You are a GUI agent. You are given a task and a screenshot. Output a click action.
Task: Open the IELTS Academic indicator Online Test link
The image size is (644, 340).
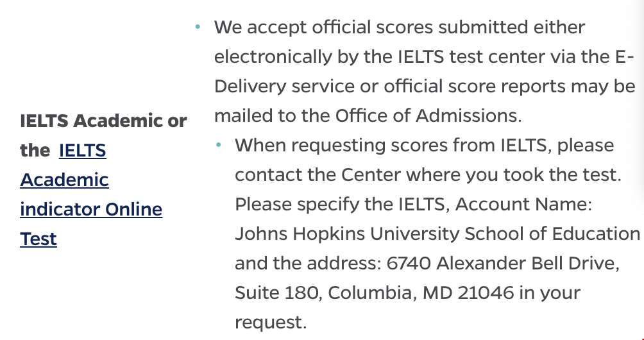click(x=91, y=194)
